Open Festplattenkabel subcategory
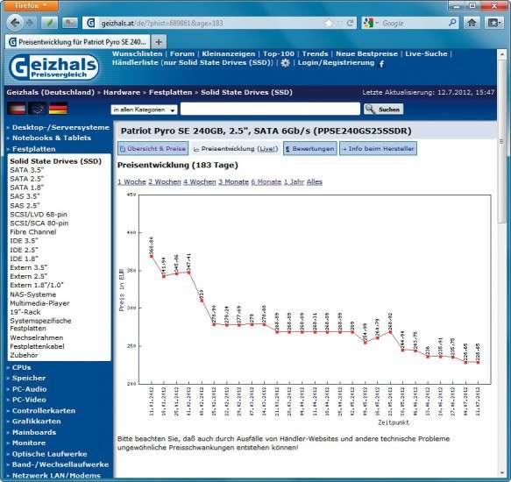This screenshot has width=511, height=482. coord(37,347)
